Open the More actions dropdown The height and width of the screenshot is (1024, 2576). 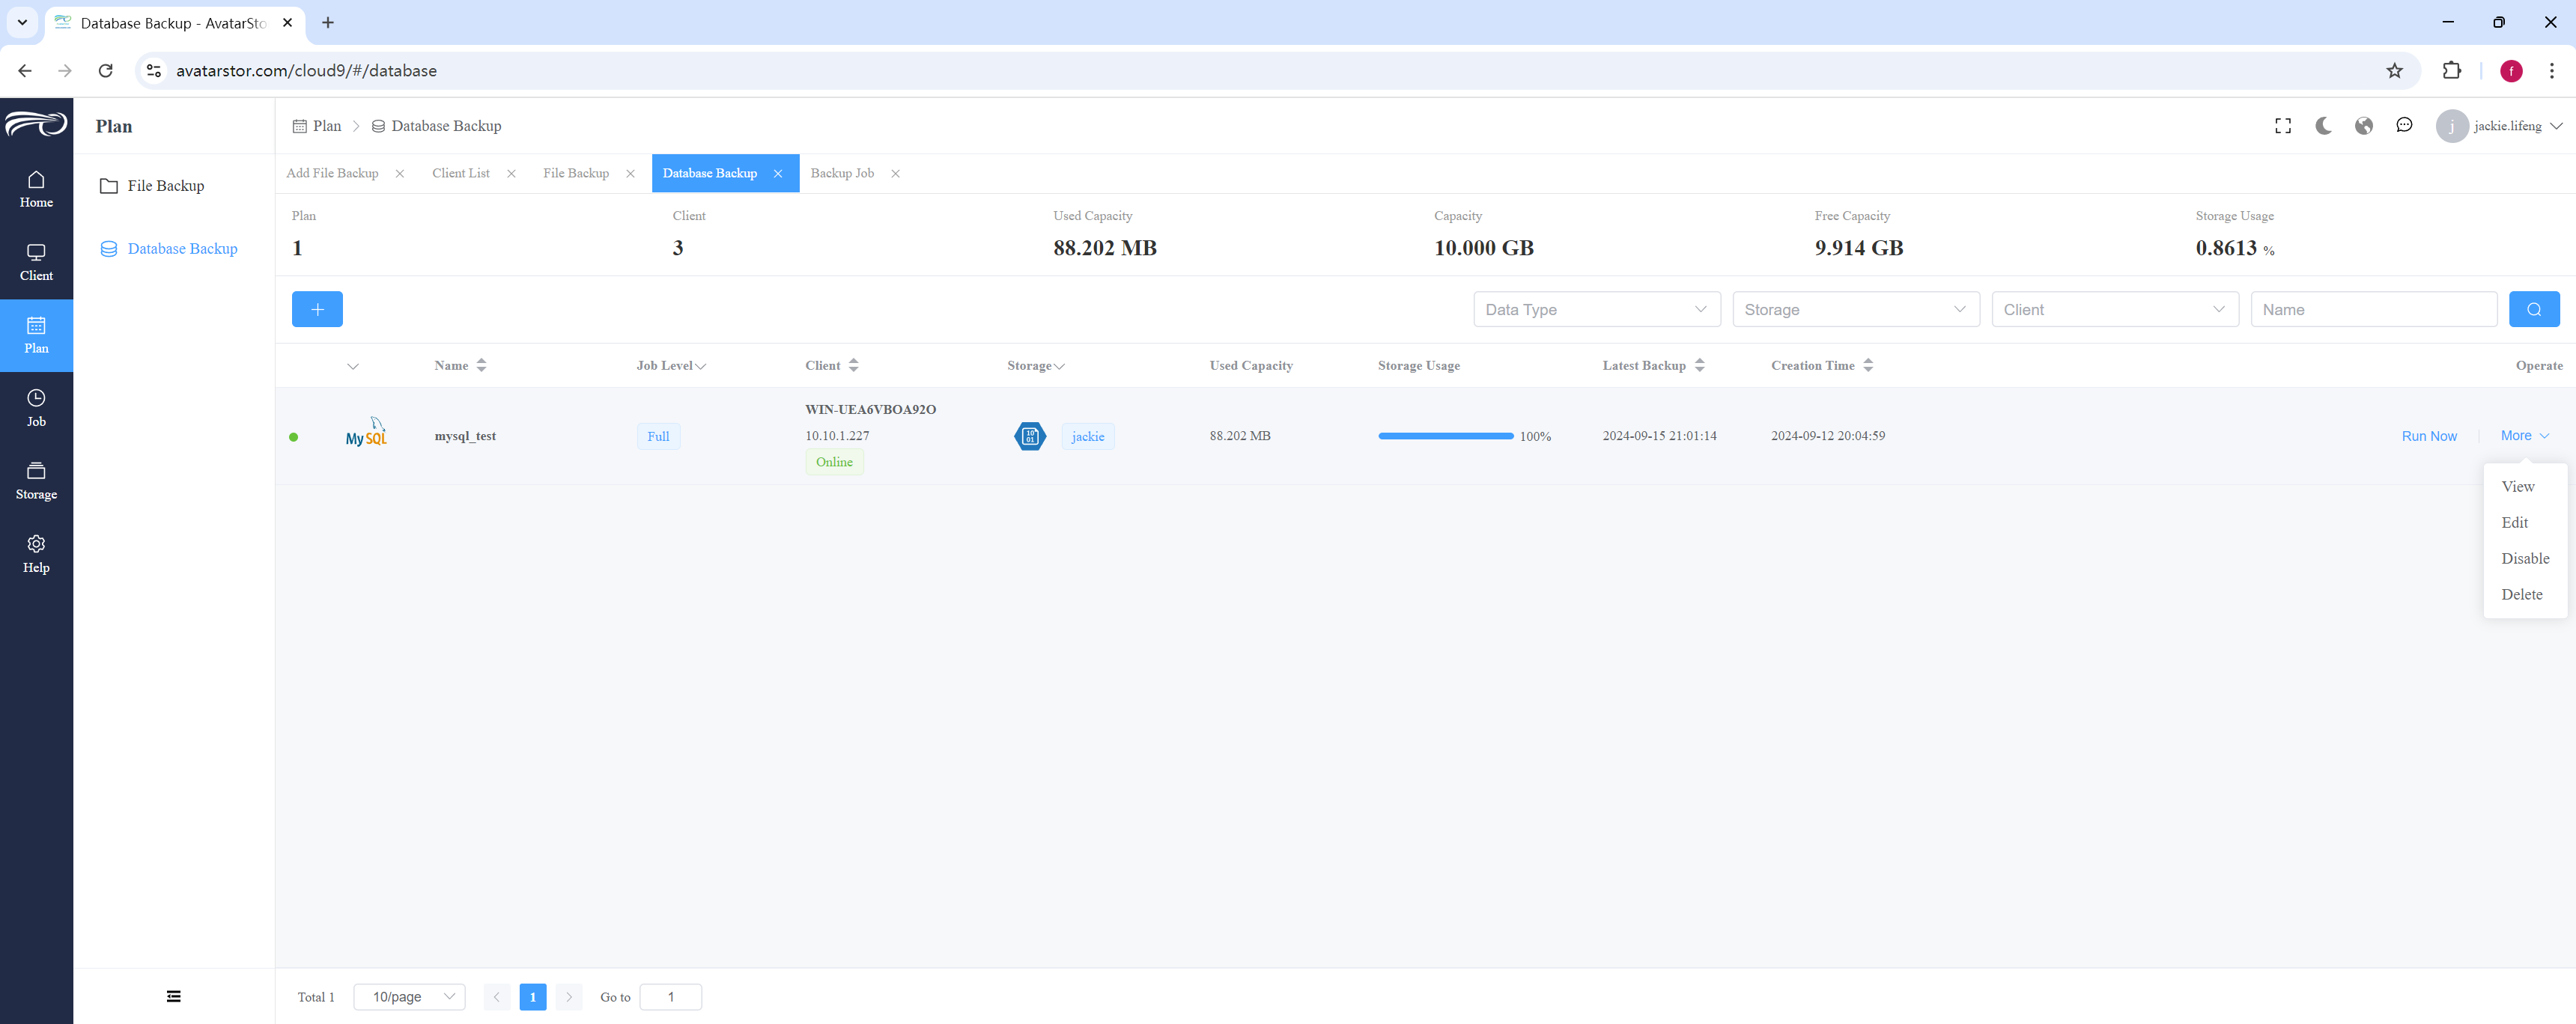click(x=2524, y=436)
